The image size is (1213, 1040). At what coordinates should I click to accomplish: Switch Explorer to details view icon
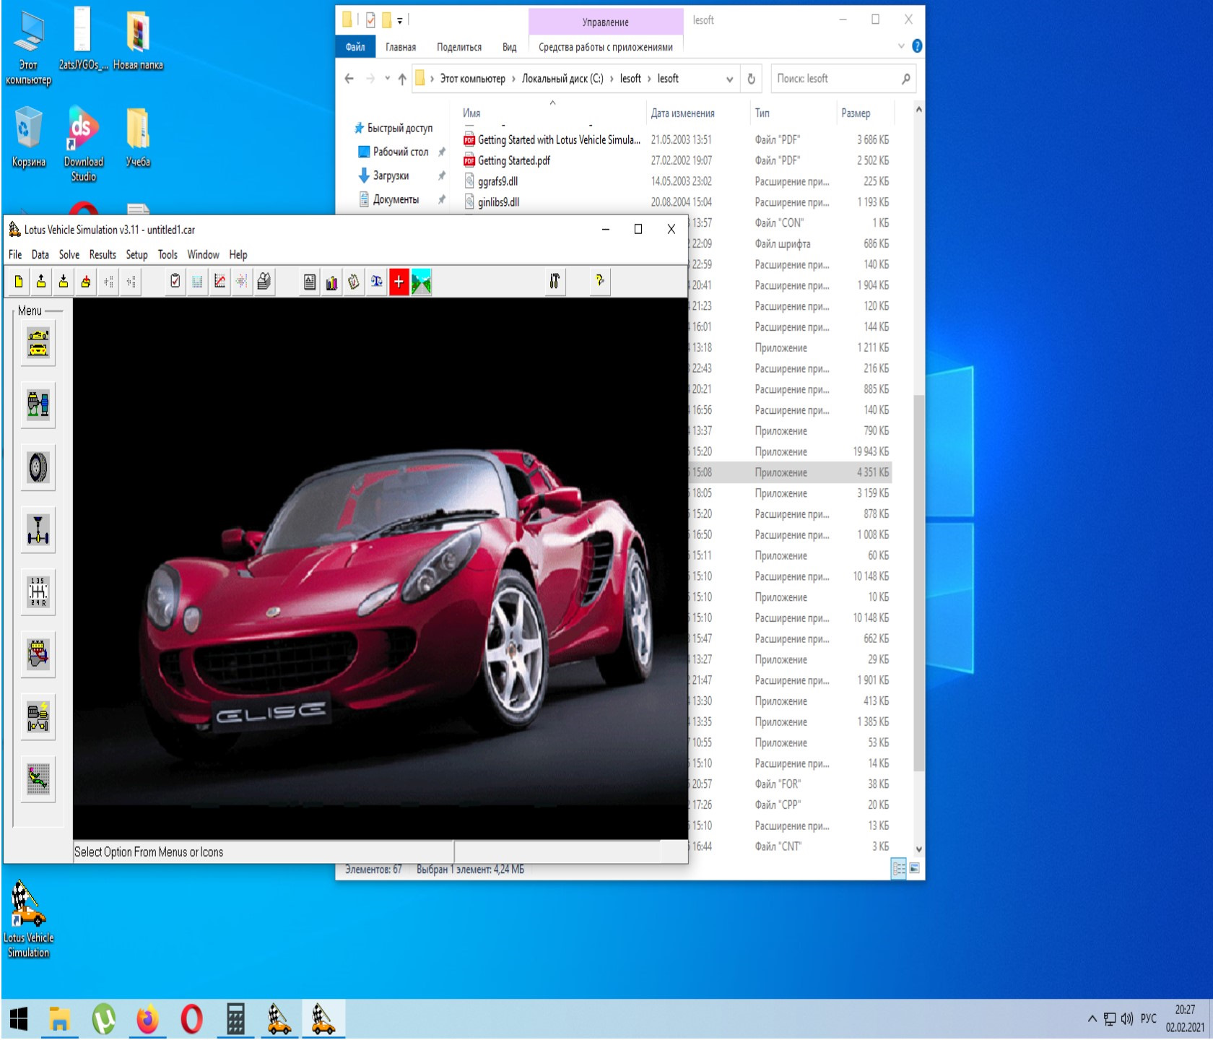tap(899, 869)
